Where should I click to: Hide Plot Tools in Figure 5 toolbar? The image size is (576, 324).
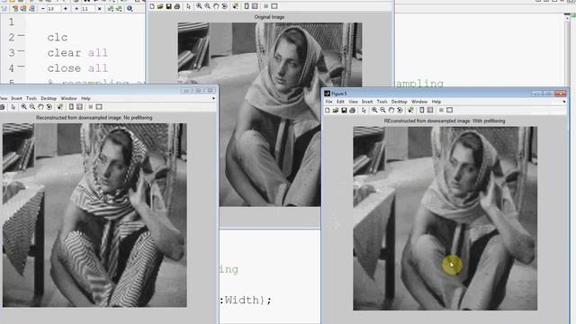[441, 110]
